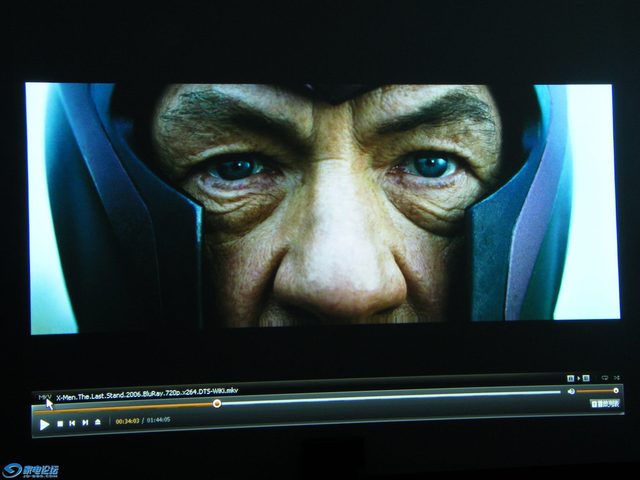The height and width of the screenshot is (480, 640).
Task: Click the elapsed time 00:34:03
Action: (x=127, y=421)
